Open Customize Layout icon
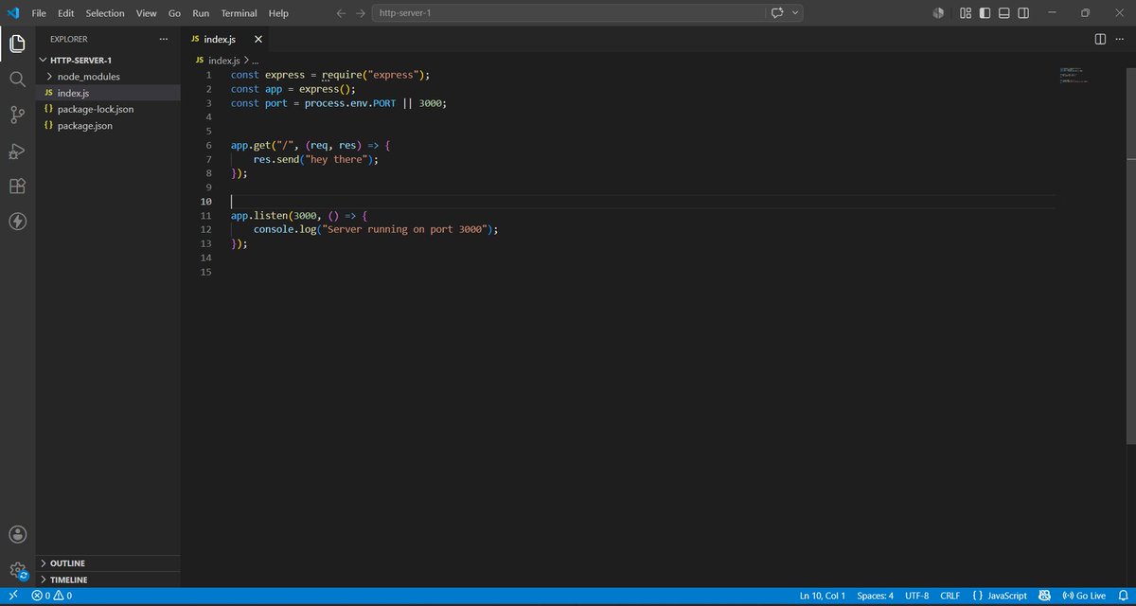Viewport: 1136px width, 606px height. 966,13
